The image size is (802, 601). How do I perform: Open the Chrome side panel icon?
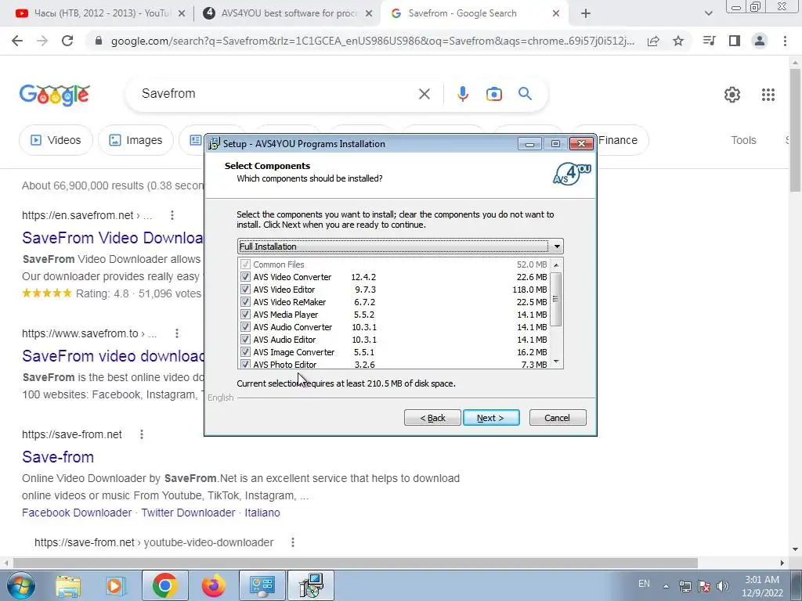click(x=735, y=41)
